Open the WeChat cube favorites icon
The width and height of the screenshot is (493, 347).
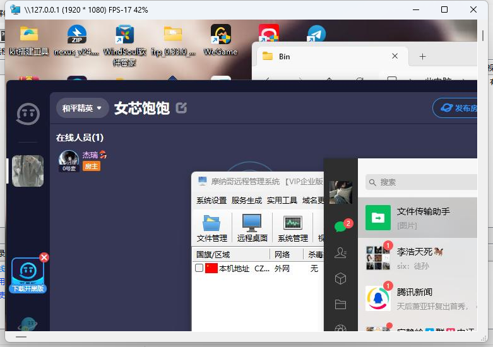pos(340,278)
